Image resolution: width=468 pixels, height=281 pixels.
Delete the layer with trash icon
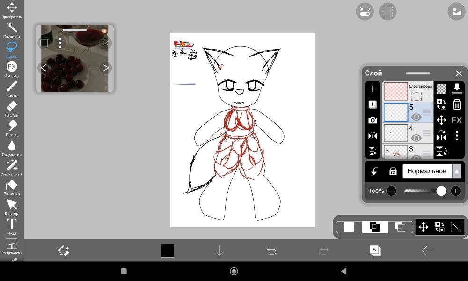[x=457, y=104]
